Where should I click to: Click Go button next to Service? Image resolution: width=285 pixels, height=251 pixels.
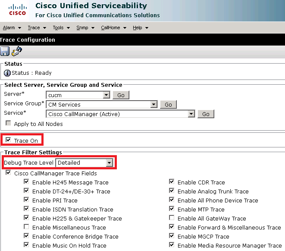click(x=206, y=114)
